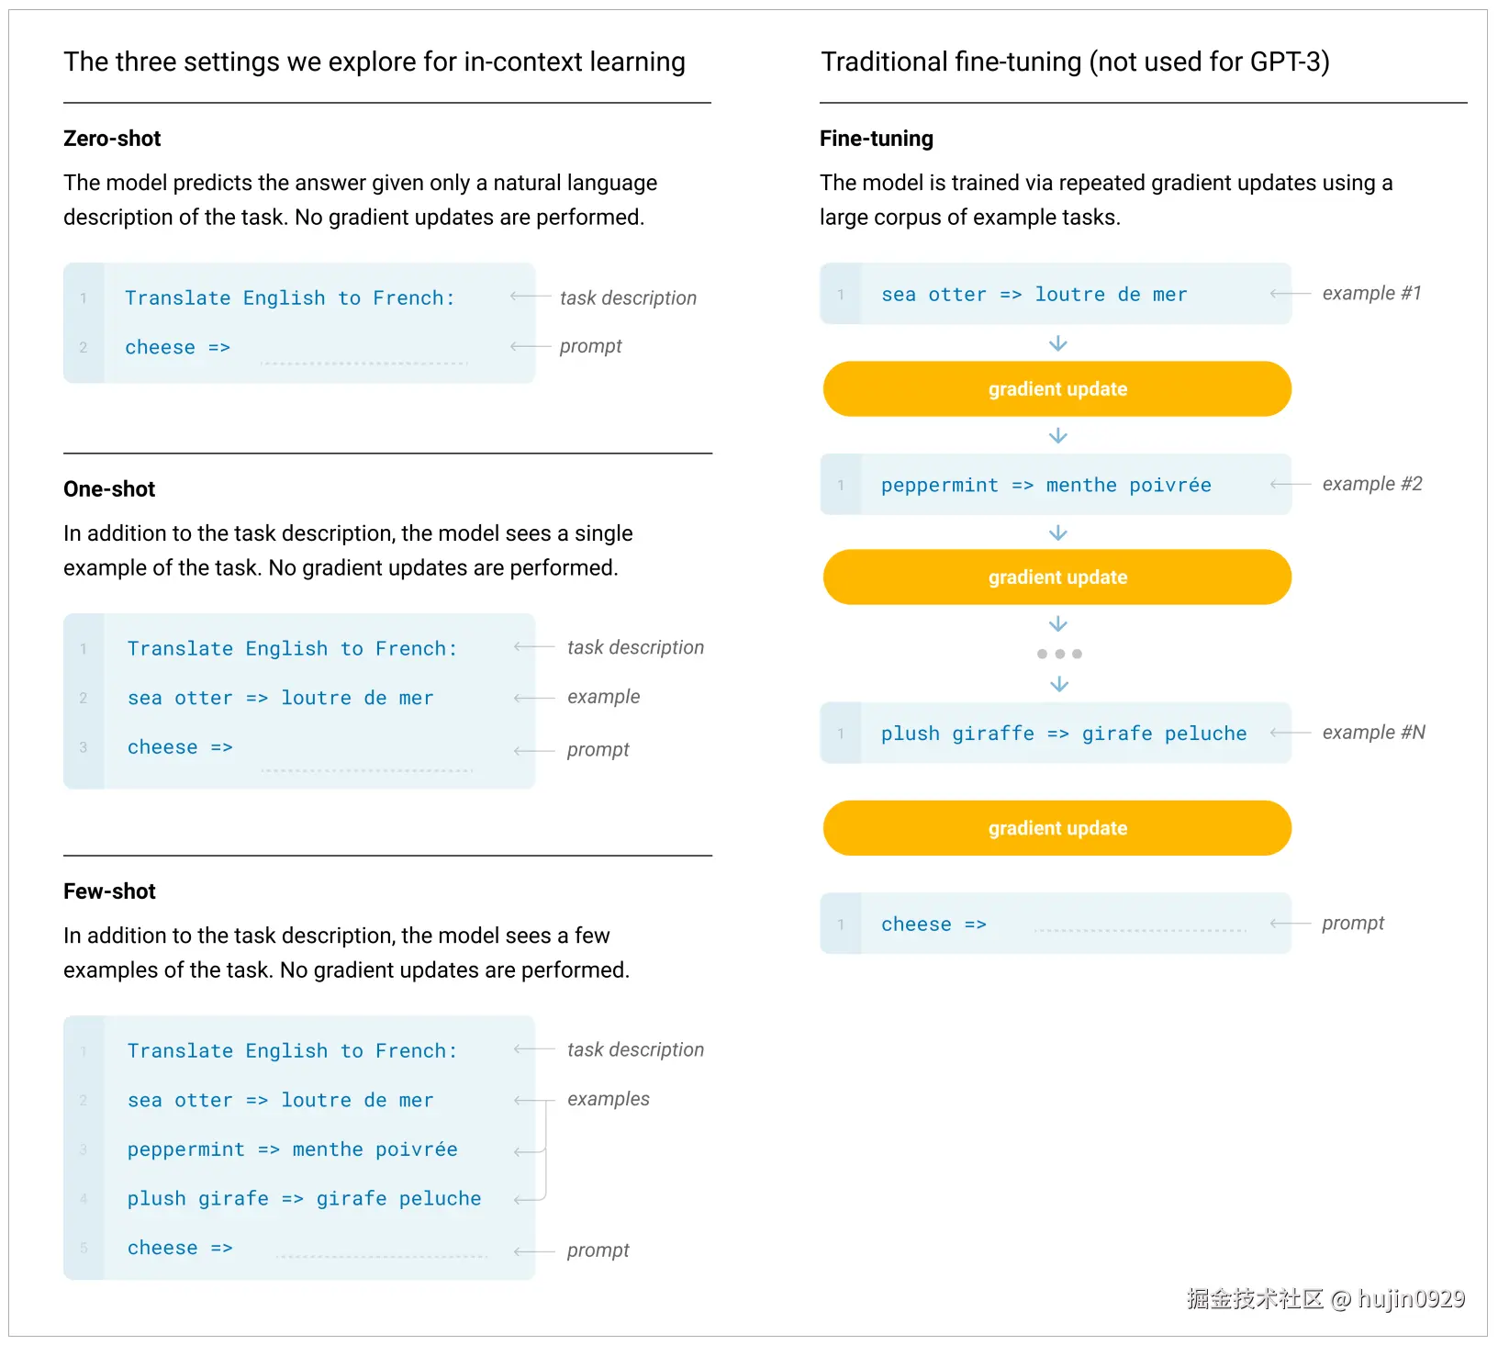Click the bracket arrow beside few-shot 'examples' label
The width and height of the screenshot is (1498, 1345).
pos(534,1149)
